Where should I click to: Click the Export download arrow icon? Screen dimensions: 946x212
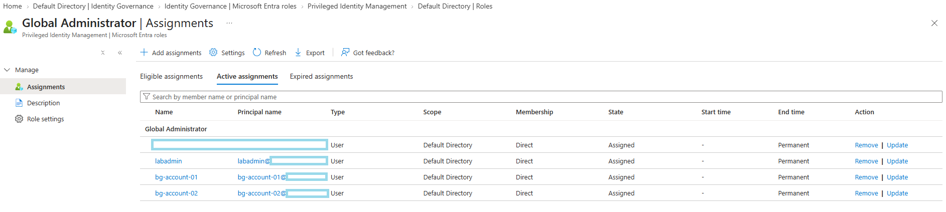tap(298, 53)
